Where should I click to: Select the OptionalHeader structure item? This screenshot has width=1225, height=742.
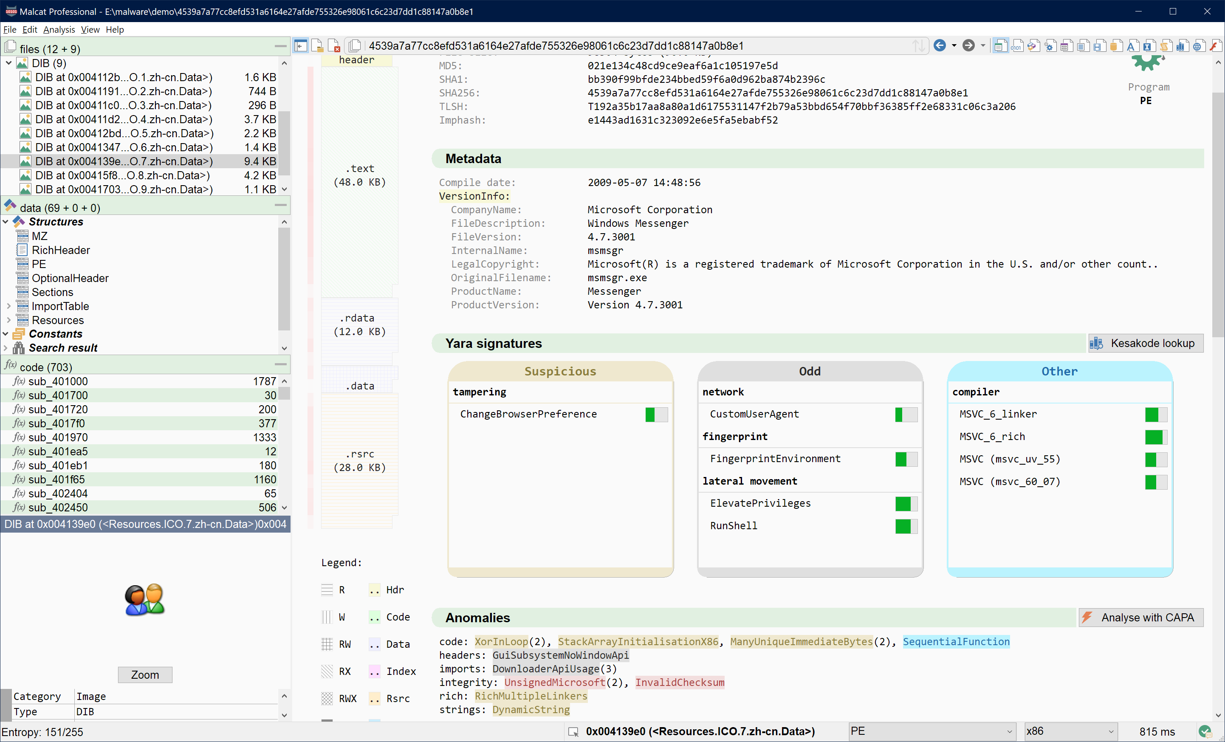click(70, 278)
